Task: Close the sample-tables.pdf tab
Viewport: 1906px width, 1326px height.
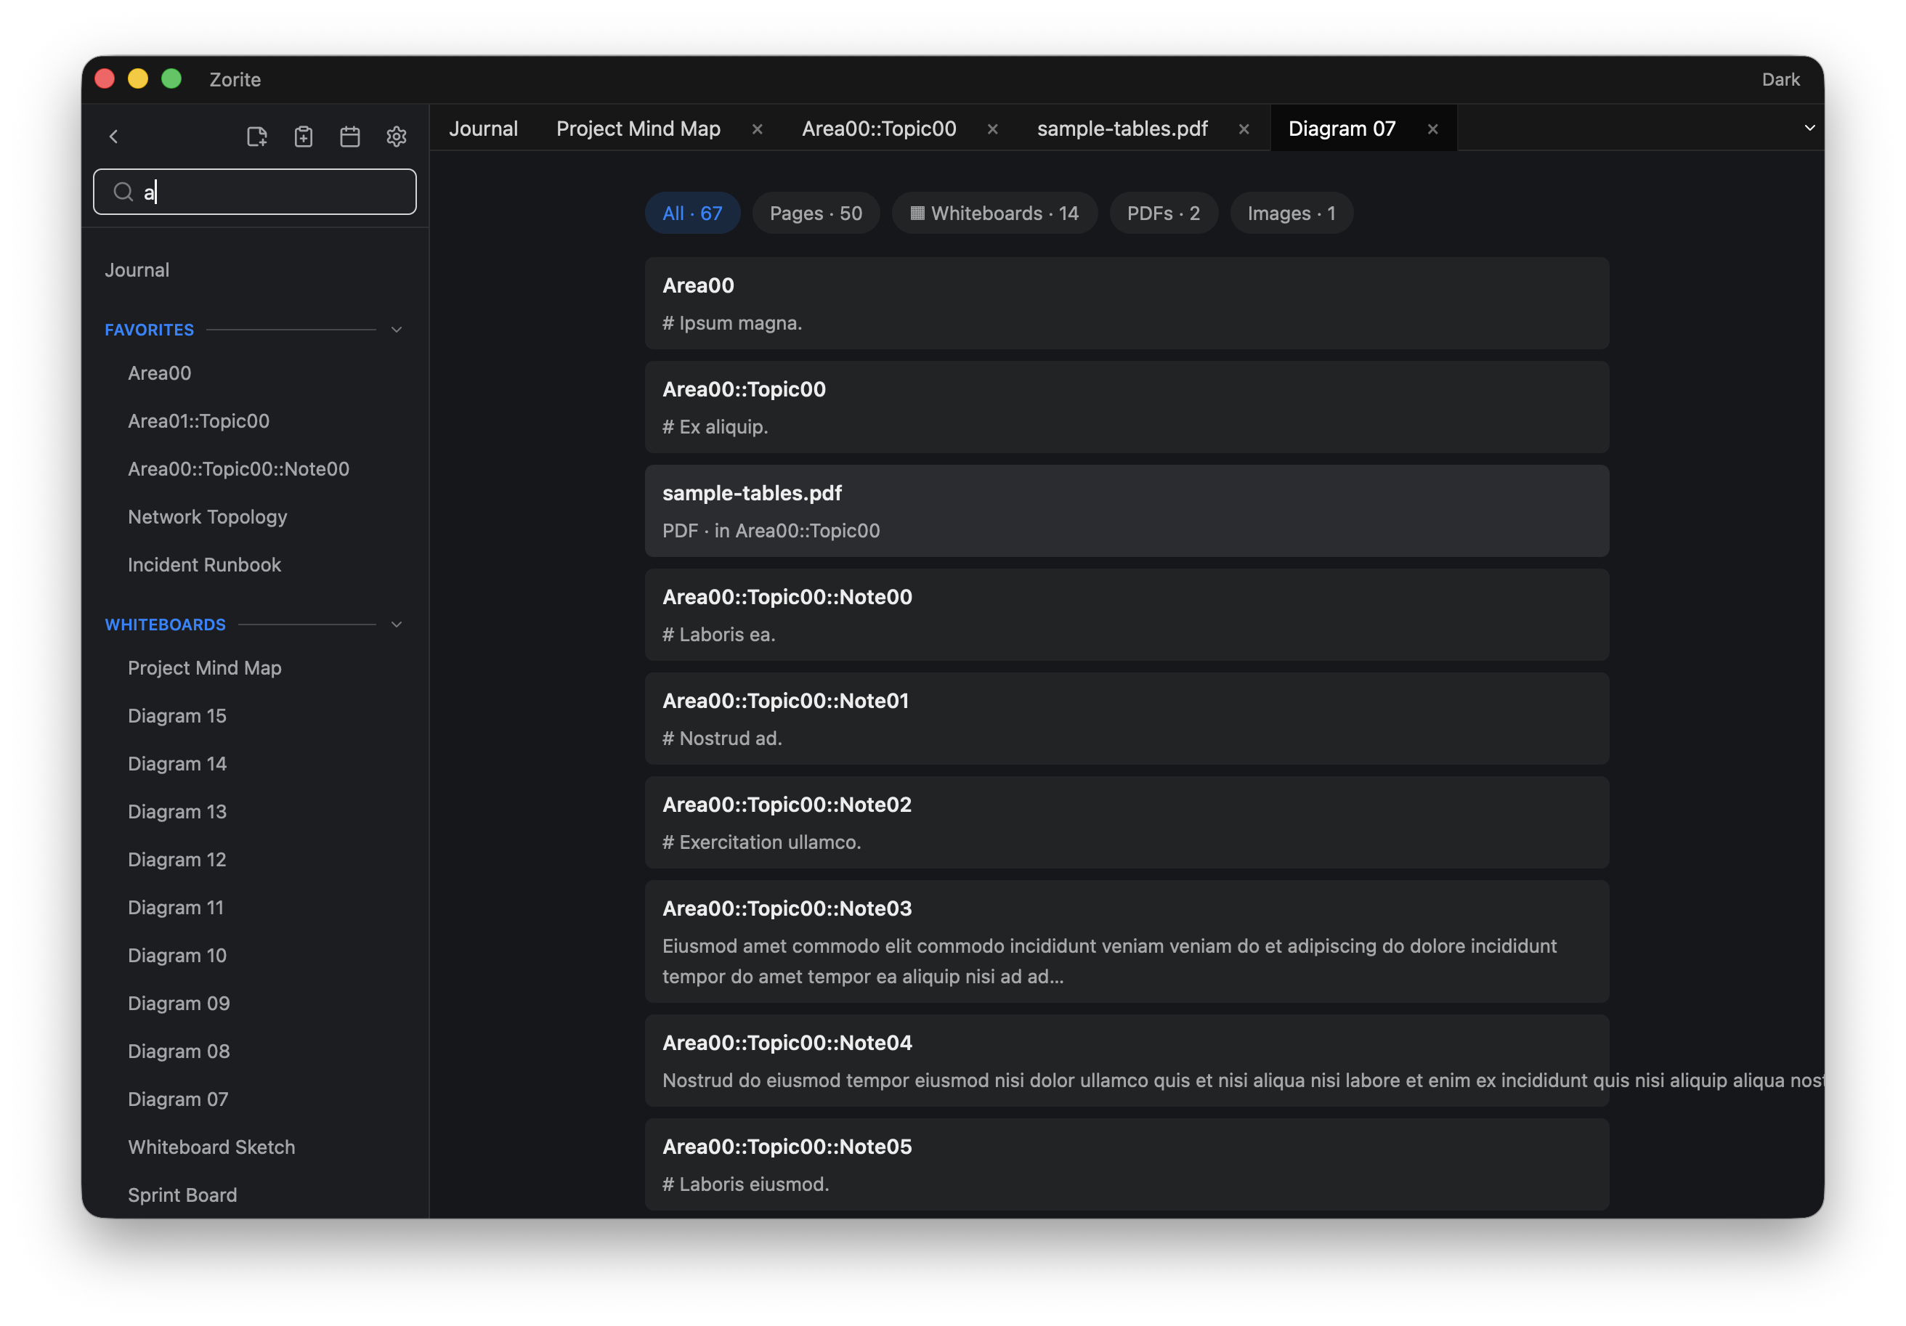Action: point(1243,129)
